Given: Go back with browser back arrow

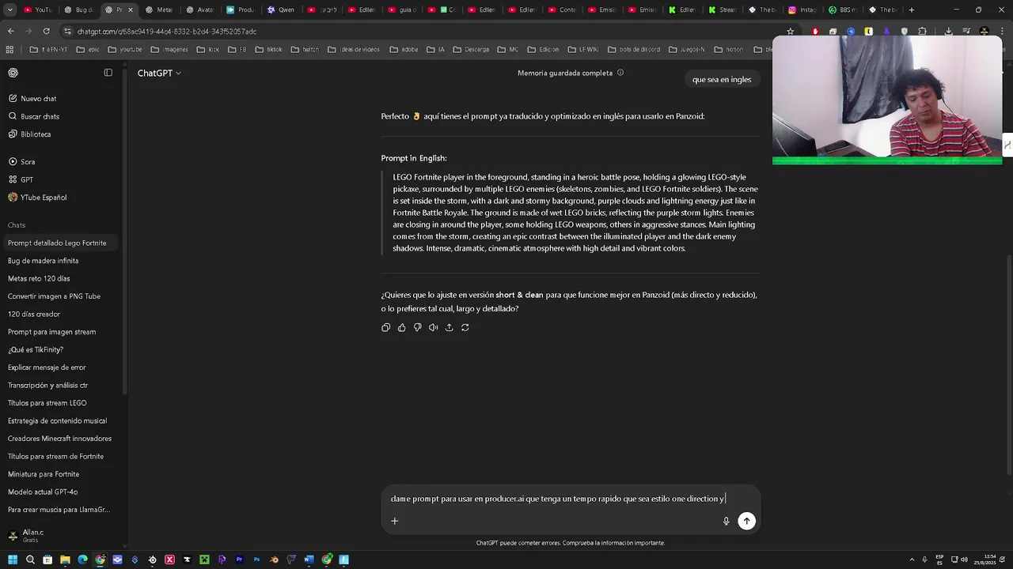Looking at the screenshot, I should 10,31.
